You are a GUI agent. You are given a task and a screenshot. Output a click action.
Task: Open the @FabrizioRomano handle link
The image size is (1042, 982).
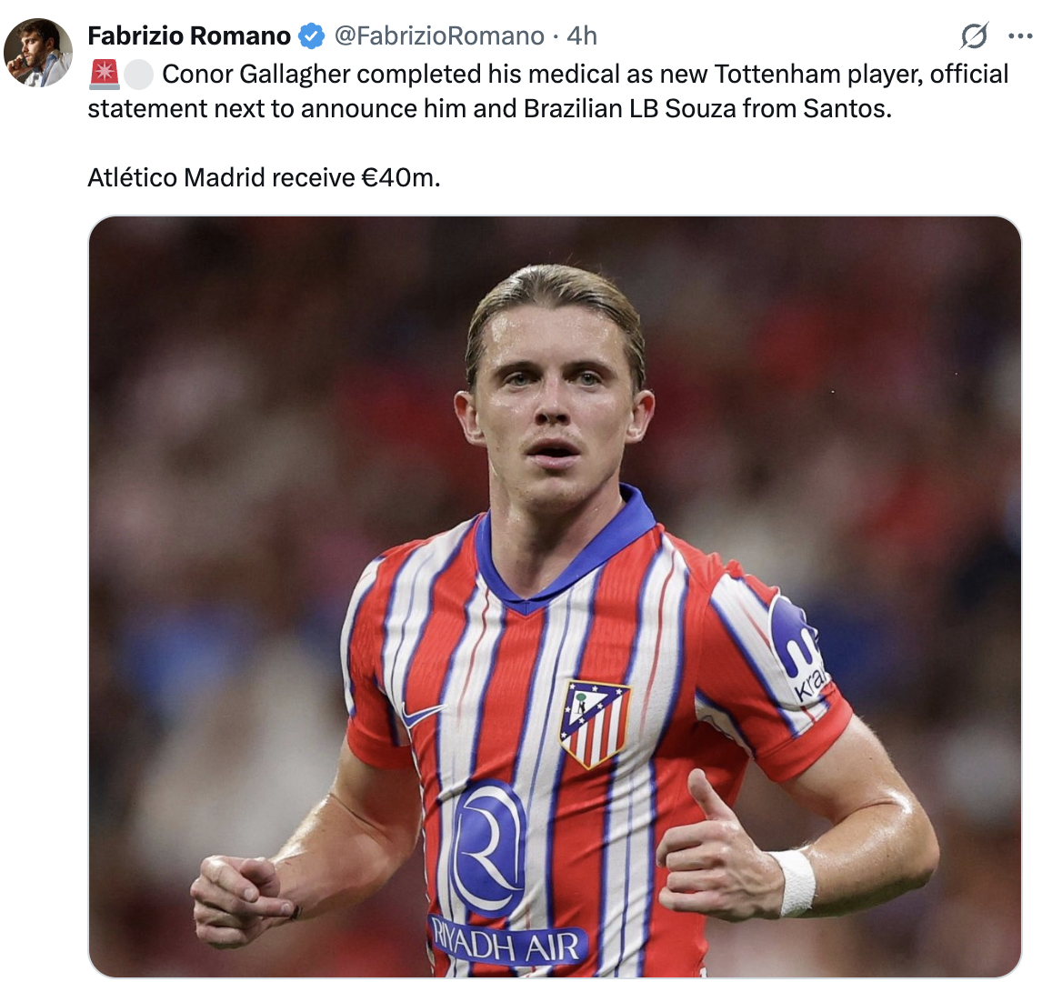click(438, 35)
